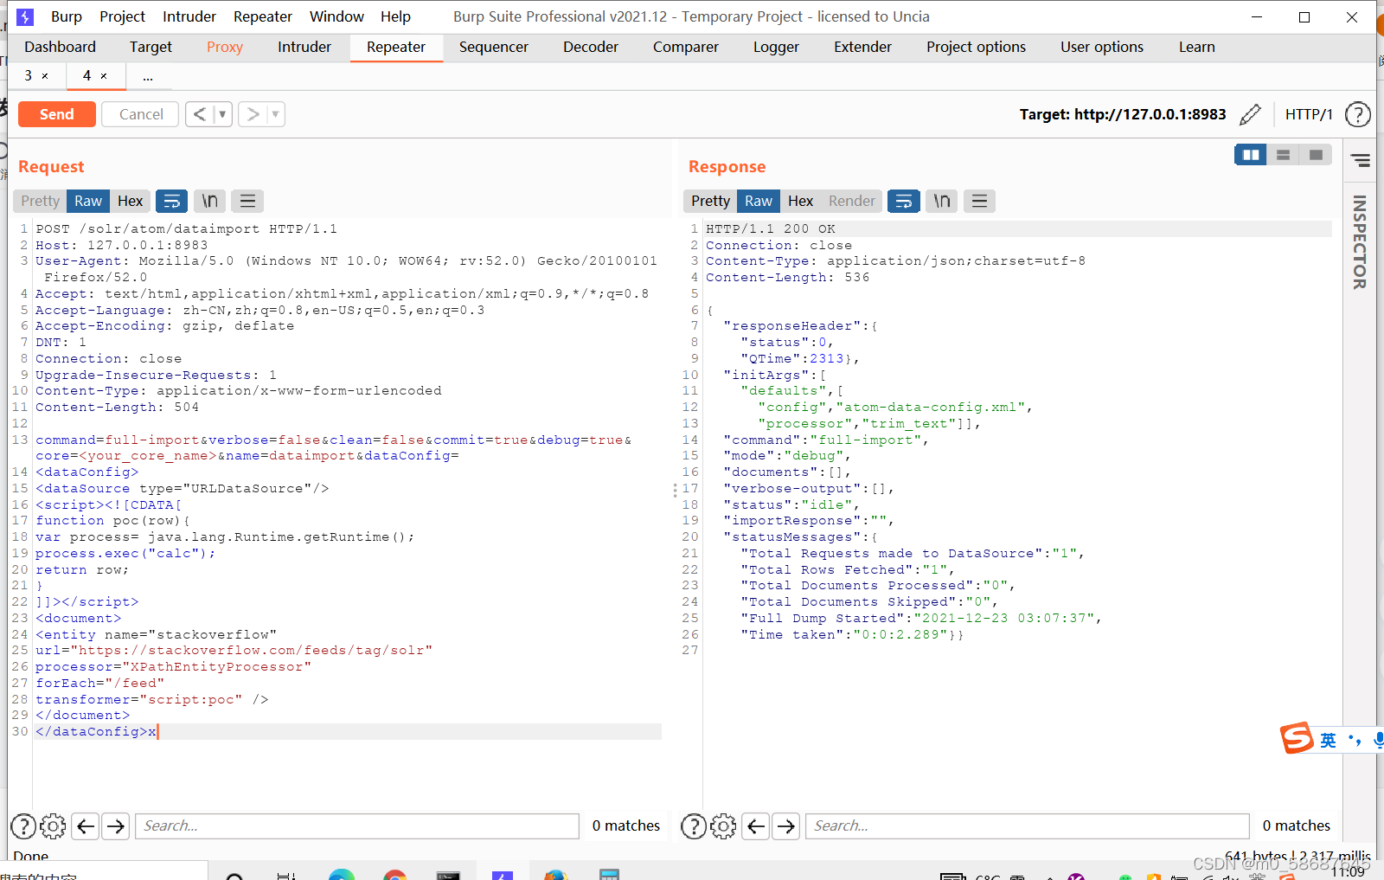Open Response search settings gear

pyautogui.click(x=723, y=826)
